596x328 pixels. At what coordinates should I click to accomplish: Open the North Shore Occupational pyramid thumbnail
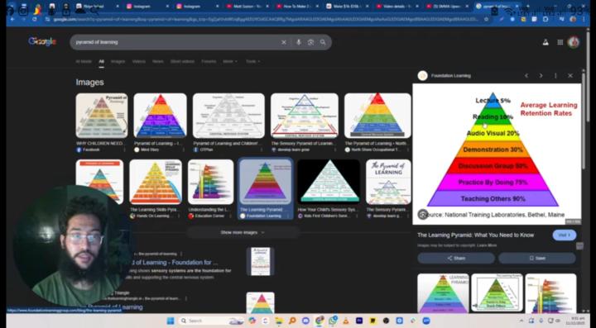pos(377,116)
